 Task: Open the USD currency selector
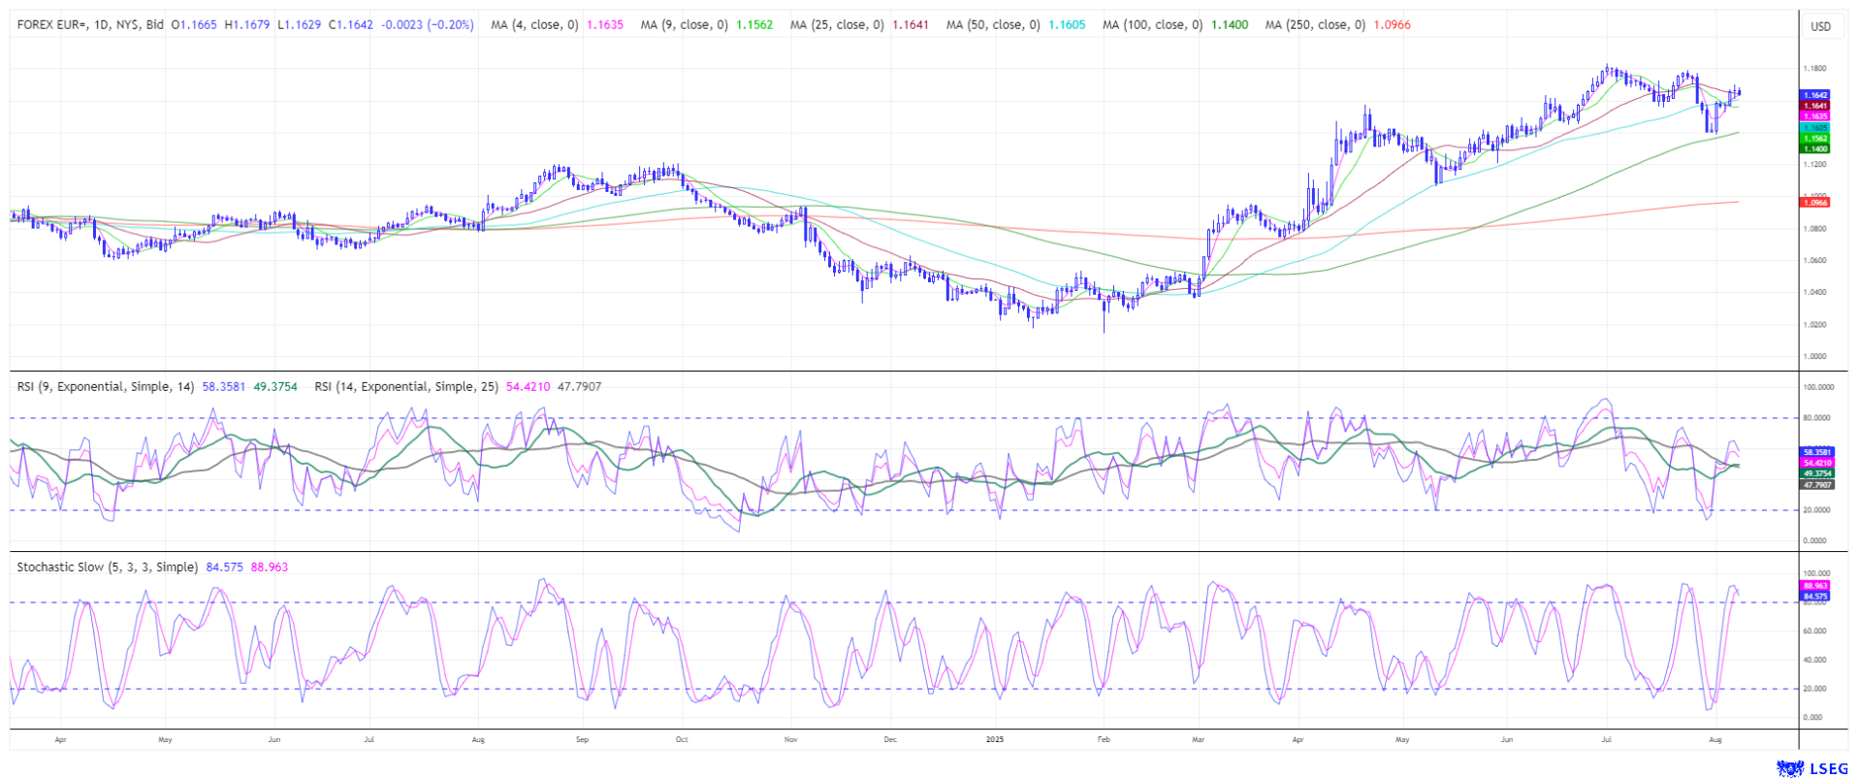point(1820,26)
